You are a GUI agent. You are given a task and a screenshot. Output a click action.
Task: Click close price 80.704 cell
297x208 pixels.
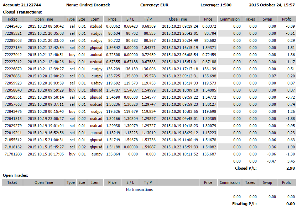[210, 33]
